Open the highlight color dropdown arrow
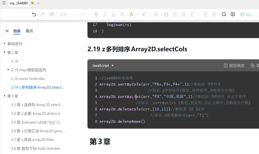The width and height of the screenshot is (259, 154). point(137,15)
